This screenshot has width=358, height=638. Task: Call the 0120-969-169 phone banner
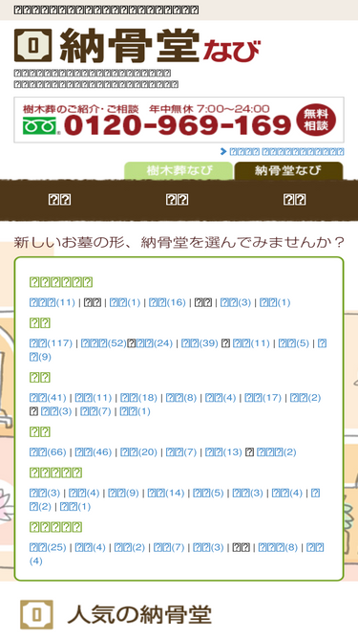coord(179,120)
